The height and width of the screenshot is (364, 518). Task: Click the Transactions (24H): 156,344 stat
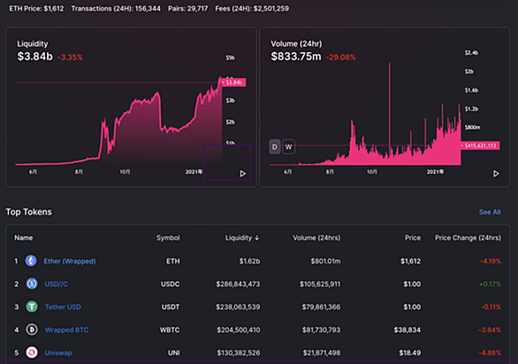(116, 9)
